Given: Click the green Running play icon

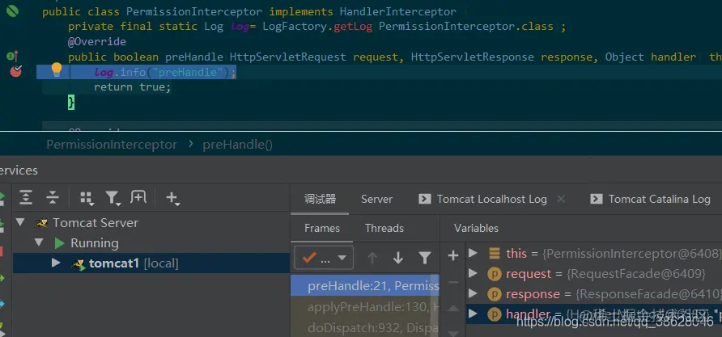Looking at the screenshot, I should click(x=59, y=243).
